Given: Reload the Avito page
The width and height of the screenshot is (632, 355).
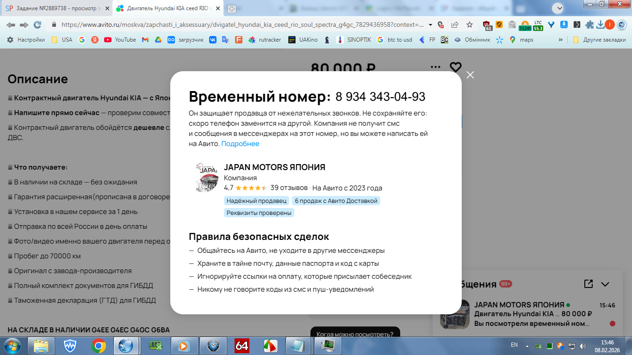Looking at the screenshot, I should [x=37, y=25].
